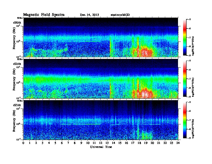Click the -8 tick on dD/dt color bar
Viewport: 212px width, 164px height.
[x=190, y=88]
